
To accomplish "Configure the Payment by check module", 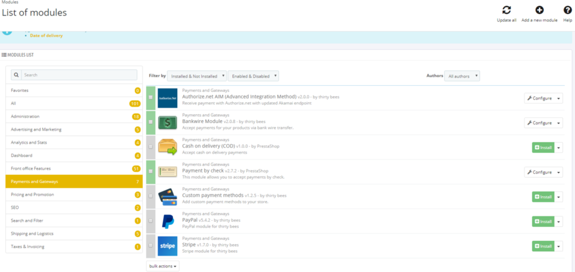I will pyautogui.click(x=539, y=172).
